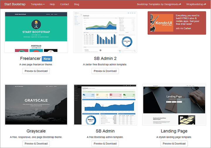The width and height of the screenshot is (211, 148).
Task: Open the Start Bootstrap home link
Action: 15,4
